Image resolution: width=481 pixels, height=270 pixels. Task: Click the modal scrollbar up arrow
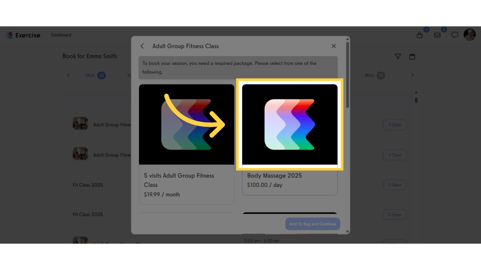click(x=348, y=39)
